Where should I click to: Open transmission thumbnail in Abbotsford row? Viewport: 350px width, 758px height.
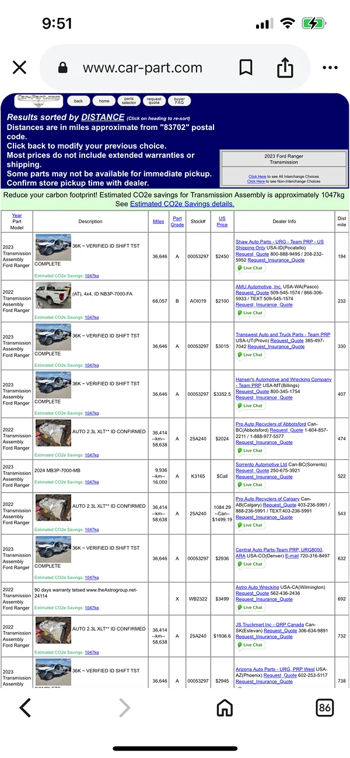tap(52, 433)
